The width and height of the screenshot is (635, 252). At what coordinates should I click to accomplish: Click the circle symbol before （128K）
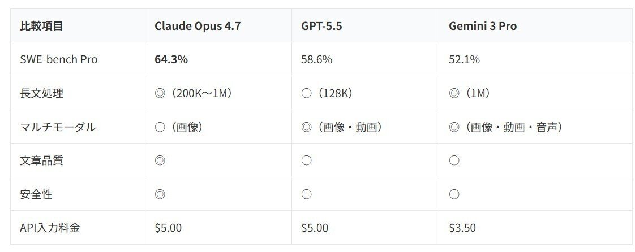307,93
